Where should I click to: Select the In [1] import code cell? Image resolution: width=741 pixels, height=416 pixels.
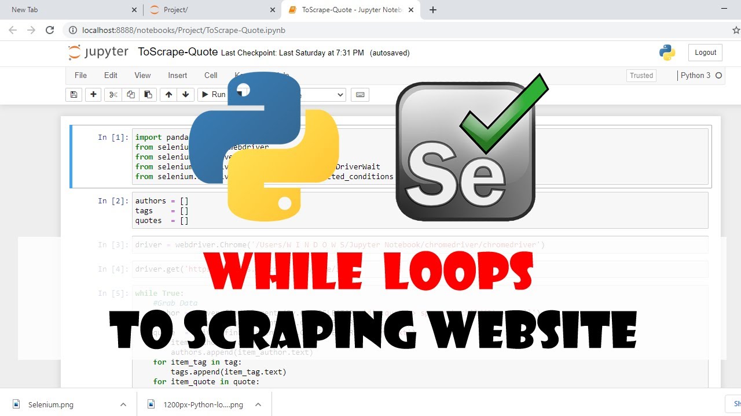420,157
